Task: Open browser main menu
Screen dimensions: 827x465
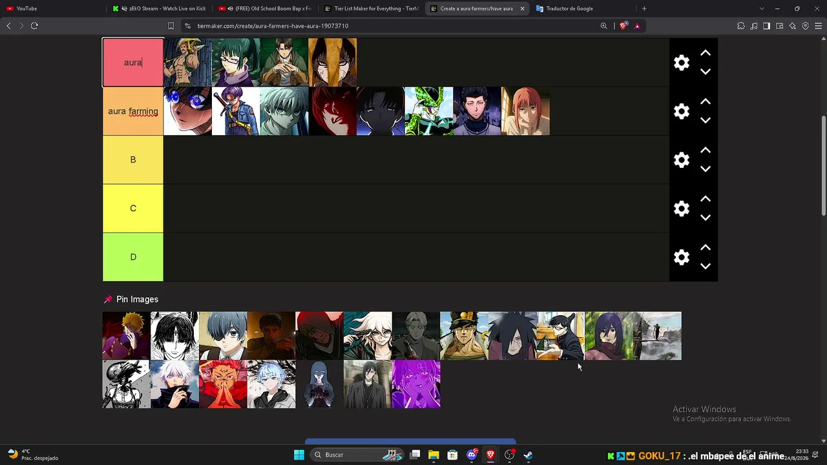Action: 818,26
